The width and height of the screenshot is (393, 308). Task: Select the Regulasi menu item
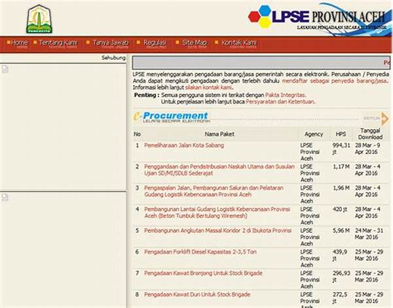[x=155, y=43]
